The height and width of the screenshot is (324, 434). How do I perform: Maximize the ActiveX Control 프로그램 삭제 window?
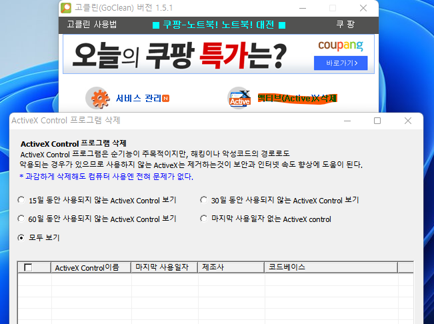pos(377,121)
